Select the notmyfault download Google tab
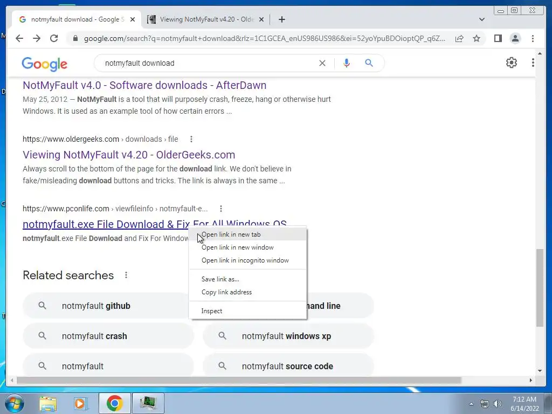This screenshot has height=414, width=552. (77, 19)
